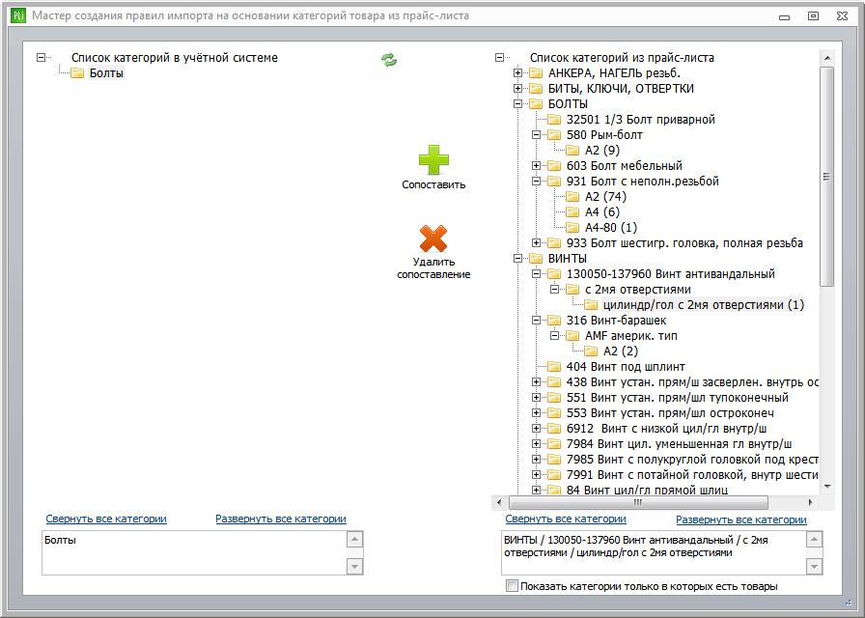Expand the 603 Болт мебельный node

coord(536,165)
